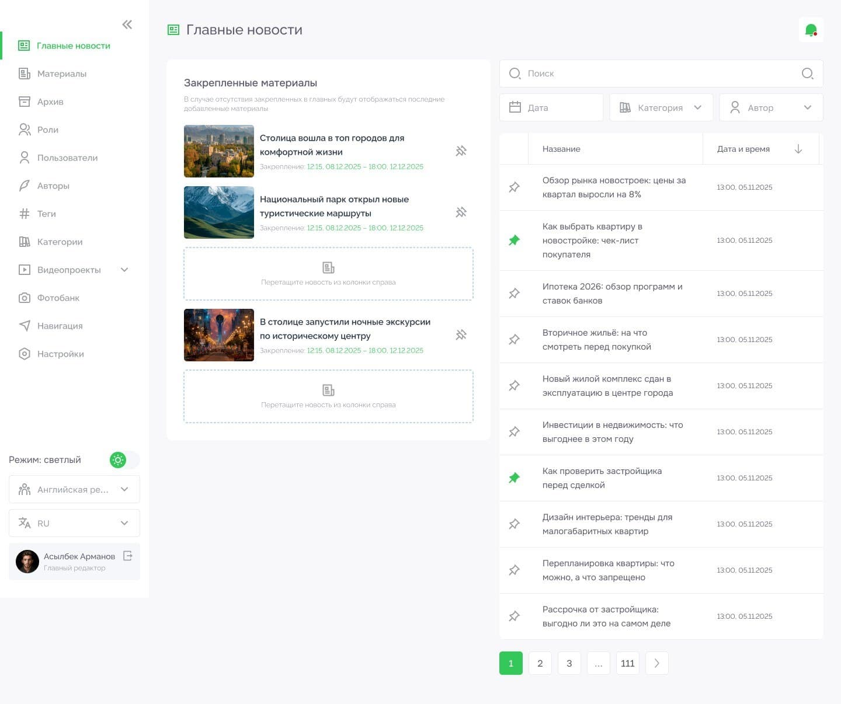841x704 pixels.
Task: Open the Автор filter dropdown
Action: [x=771, y=107]
